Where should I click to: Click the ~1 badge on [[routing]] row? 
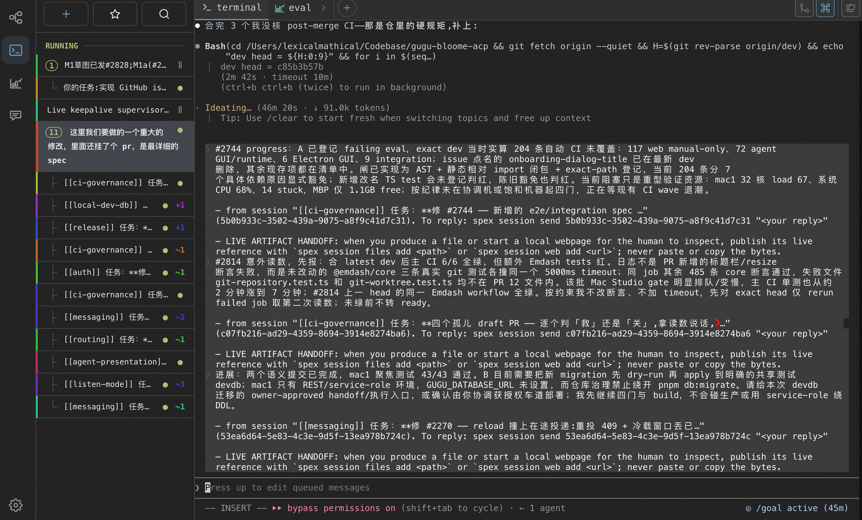pos(180,339)
